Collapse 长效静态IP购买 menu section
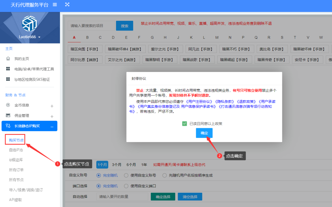 (52, 127)
